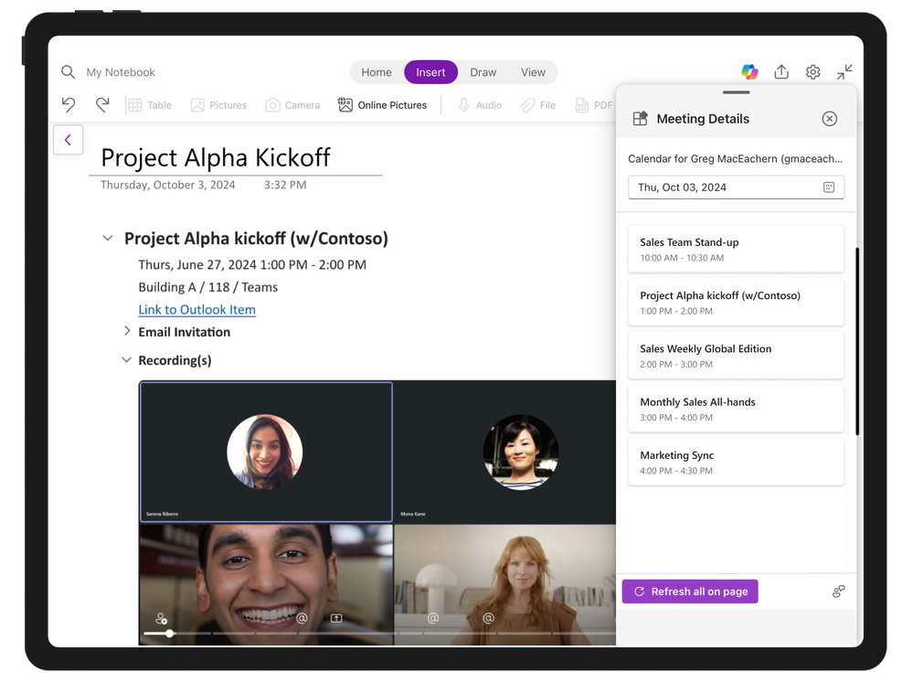Choose Online Pictures
Image resolution: width=913 pixels, height=683 pixels.
(382, 105)
